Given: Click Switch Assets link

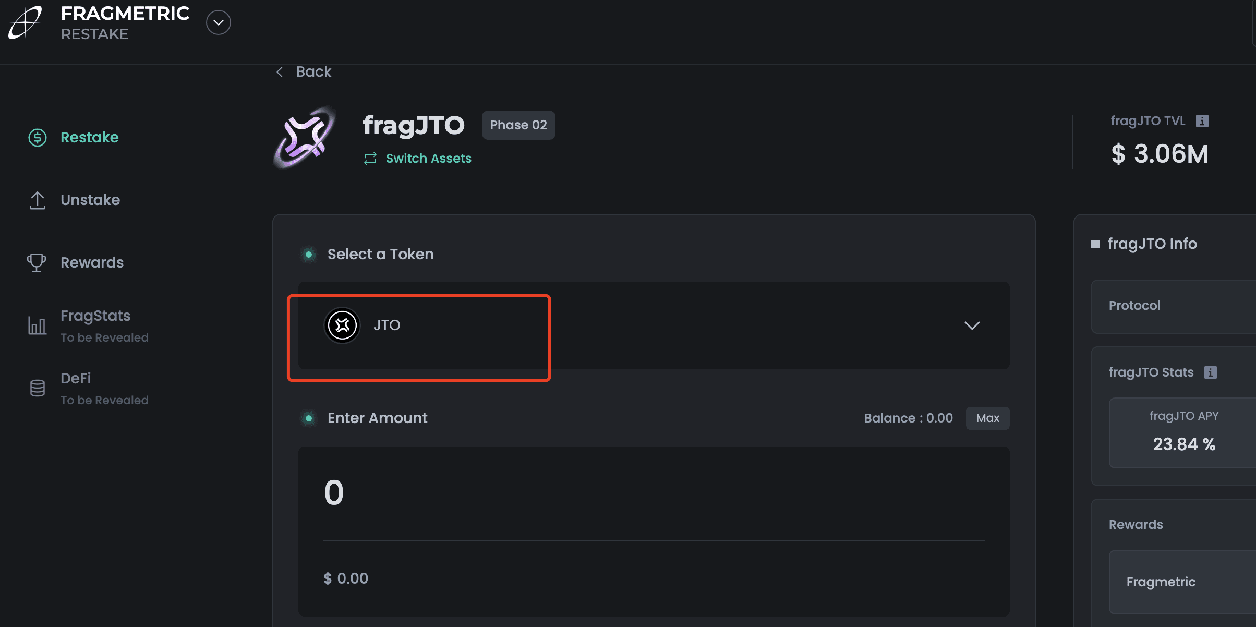Looking at the screenshot, I should [x=428, y=159].
